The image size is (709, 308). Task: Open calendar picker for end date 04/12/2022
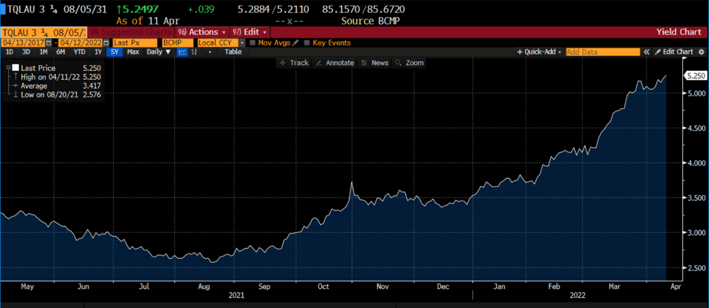(106, 43)
